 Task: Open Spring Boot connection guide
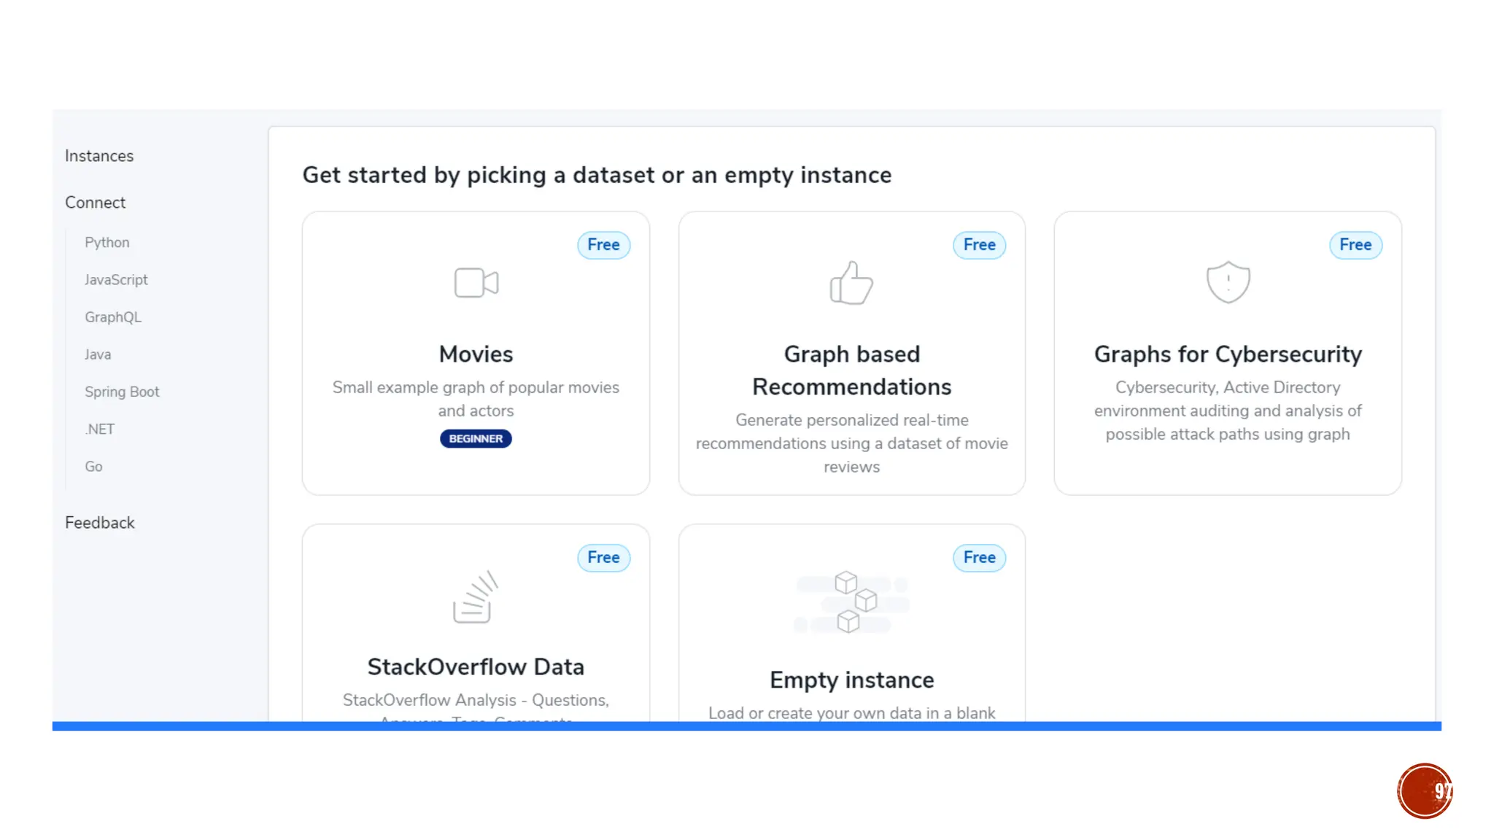[122, 392]
